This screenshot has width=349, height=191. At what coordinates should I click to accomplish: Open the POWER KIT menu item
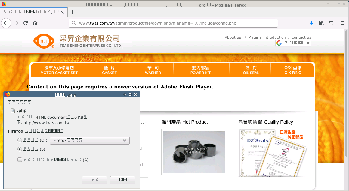(200, 70)
